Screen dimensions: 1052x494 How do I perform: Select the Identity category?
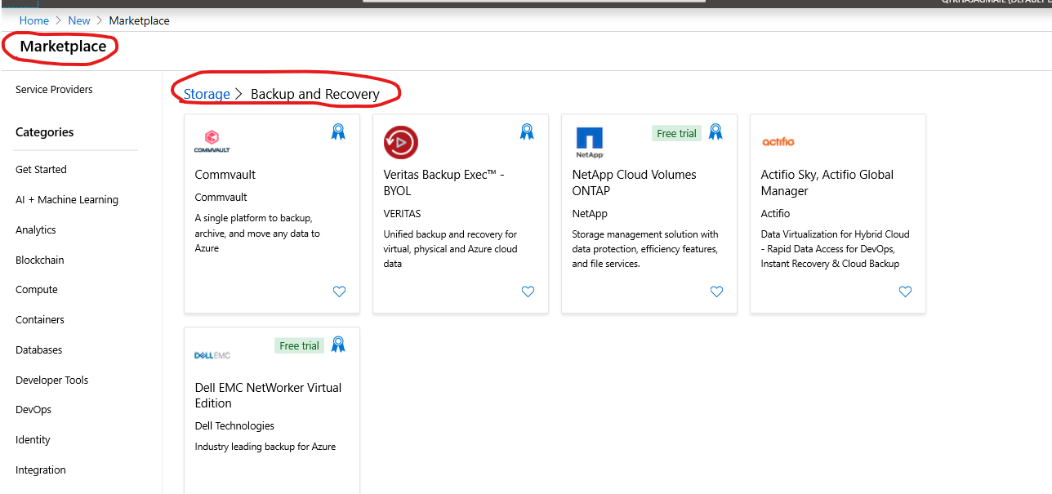tap(33, 440)
